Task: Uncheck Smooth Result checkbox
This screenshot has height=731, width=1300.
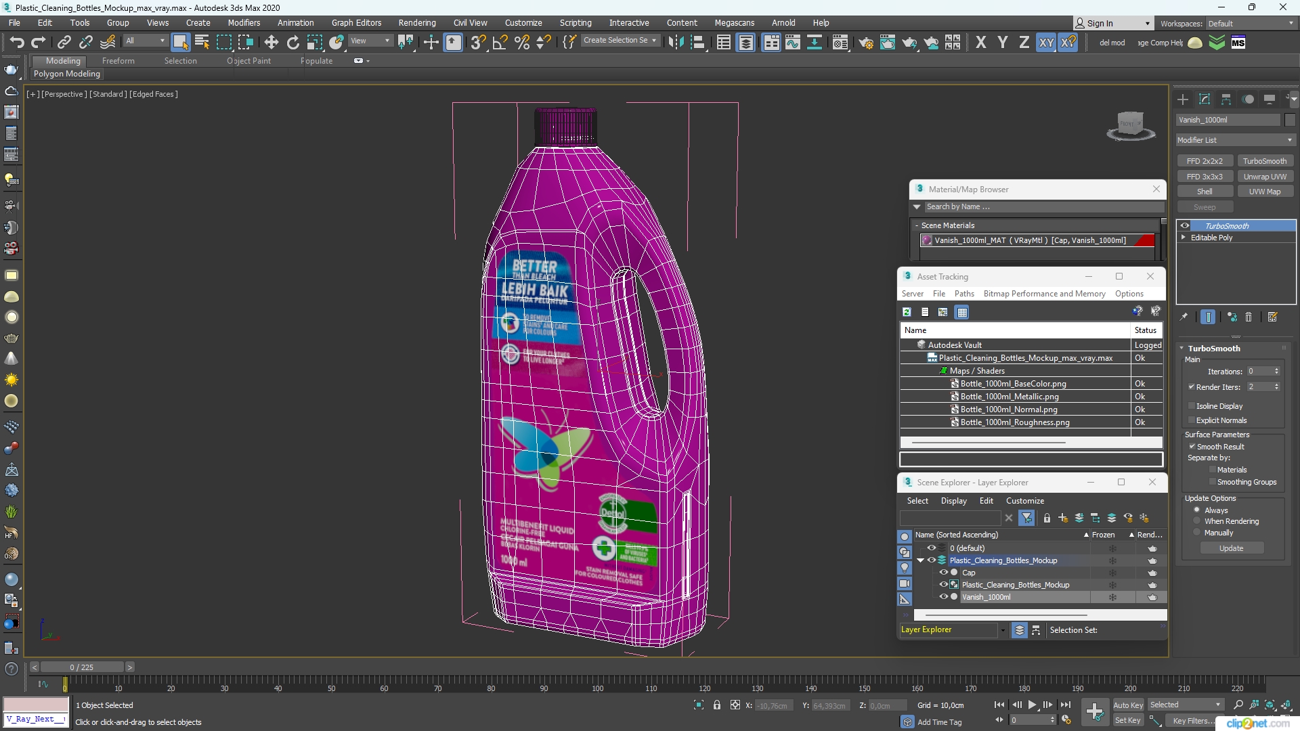Action: point(1192,447)
